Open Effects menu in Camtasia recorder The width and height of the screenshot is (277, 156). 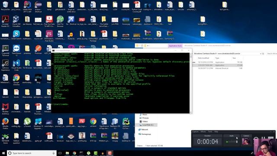coord(203,132)
